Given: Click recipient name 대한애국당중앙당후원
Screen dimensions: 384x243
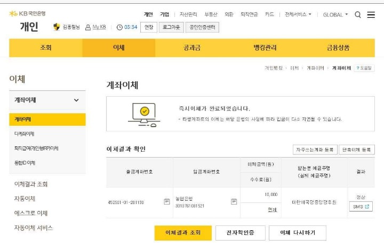Looking at the screenshot, I should 314,202.
